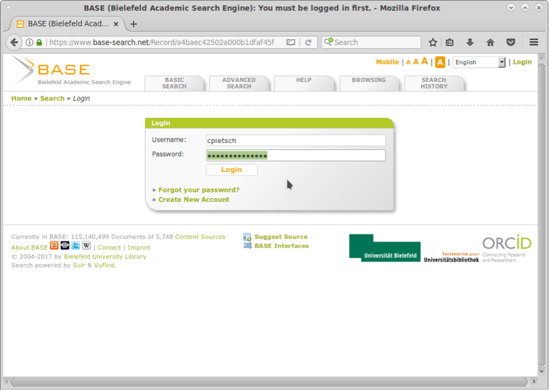Open the Firefox hamburger menu

[x=534, y=42]
